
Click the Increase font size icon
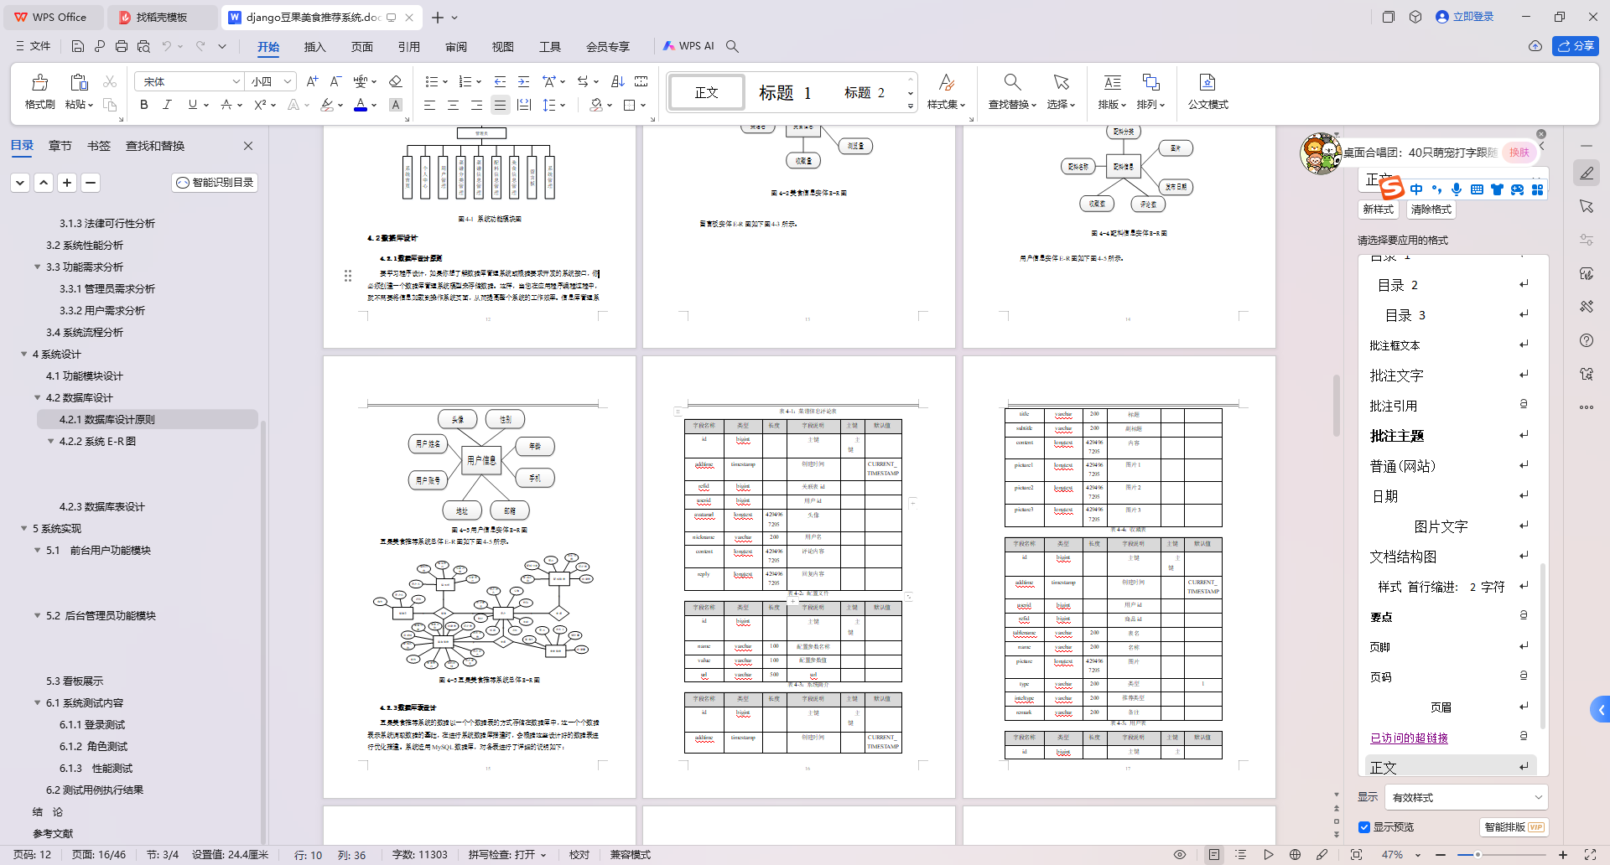point(312,81)
